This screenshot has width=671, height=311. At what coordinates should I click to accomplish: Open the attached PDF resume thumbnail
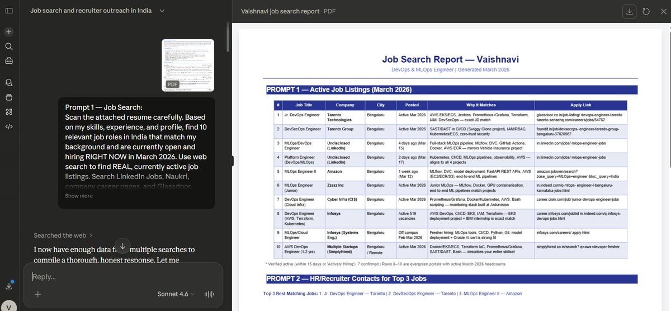coord(188,65)
